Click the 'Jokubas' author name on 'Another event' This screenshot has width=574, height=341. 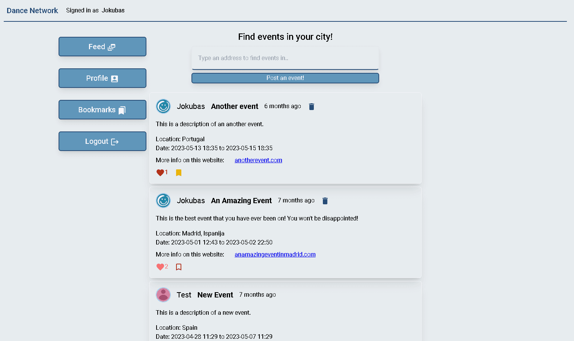tap(191, 107)
